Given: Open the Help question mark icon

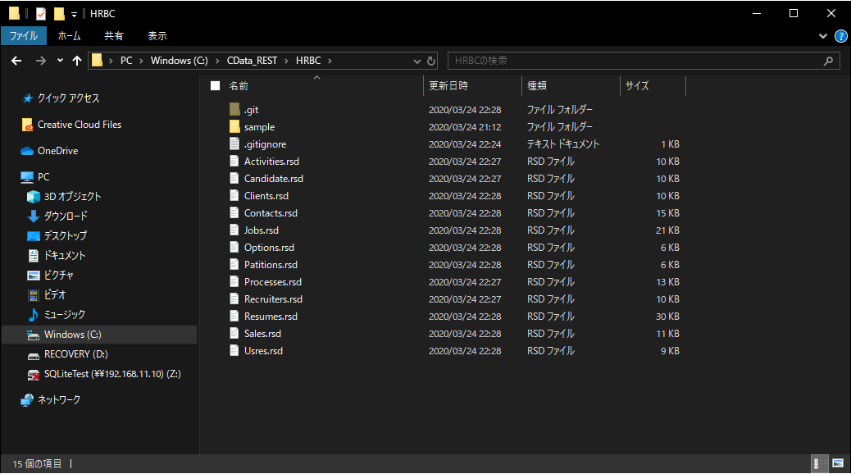Looking at the screenshot, I should coord(840,36).
